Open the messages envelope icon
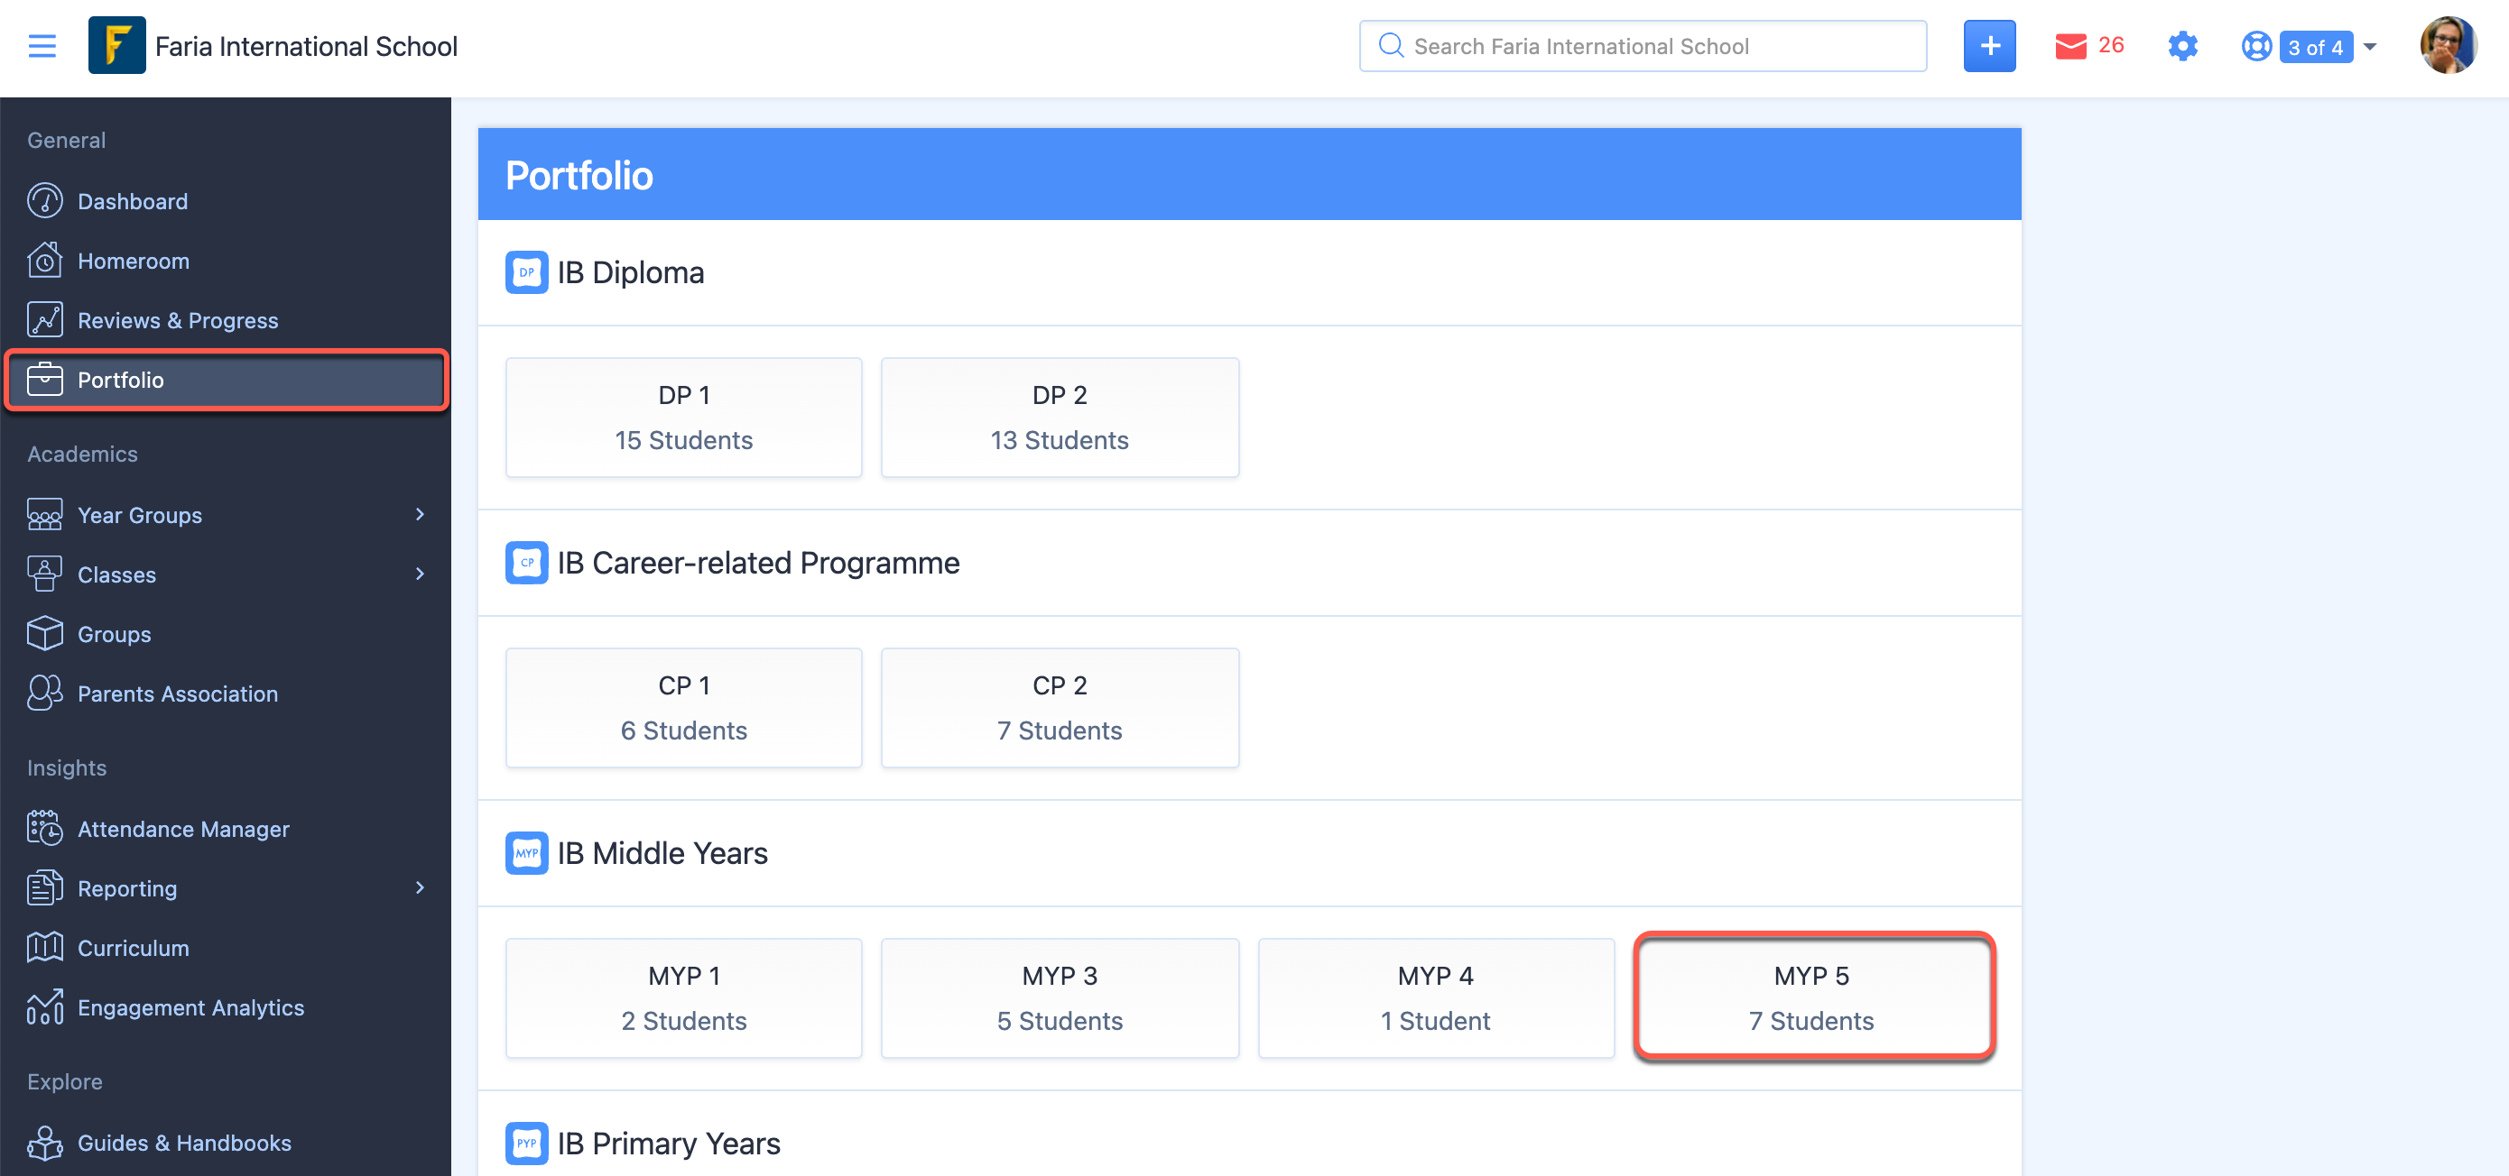The width and height of the screenshot is (2509, 1176). (2070, 46)
